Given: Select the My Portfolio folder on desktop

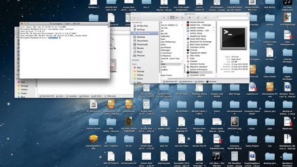Looking at the screenshot, I should point(181,106).
